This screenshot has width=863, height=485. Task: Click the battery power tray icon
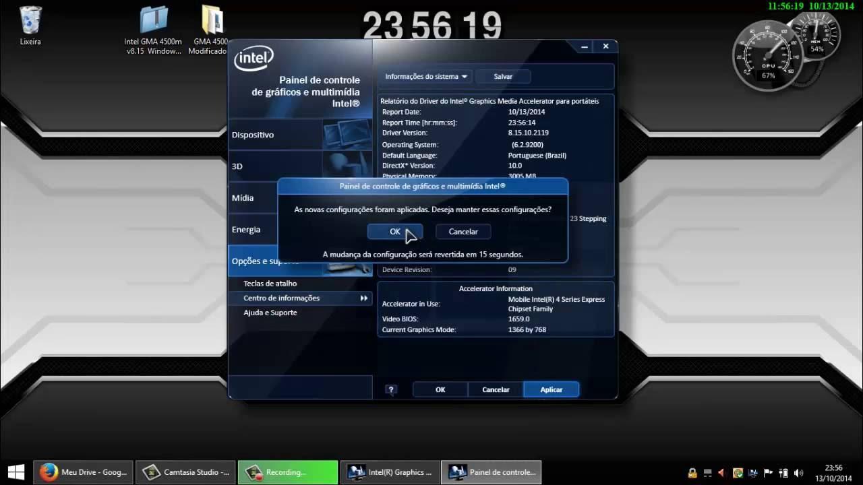783,473
